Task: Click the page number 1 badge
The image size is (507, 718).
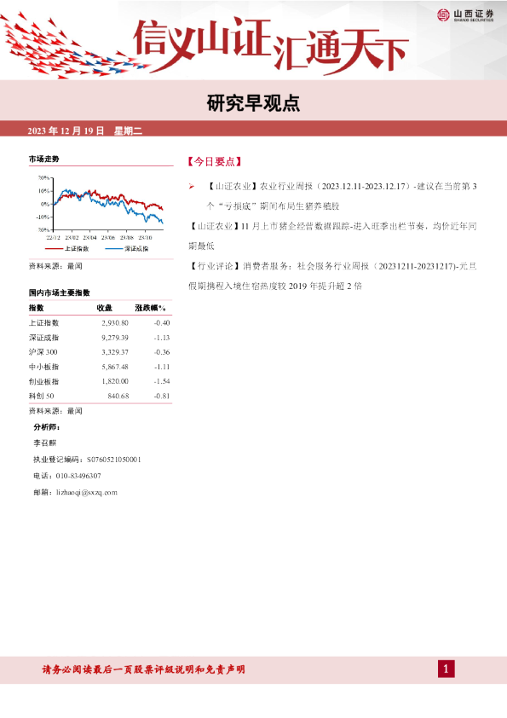Action: 447,669
